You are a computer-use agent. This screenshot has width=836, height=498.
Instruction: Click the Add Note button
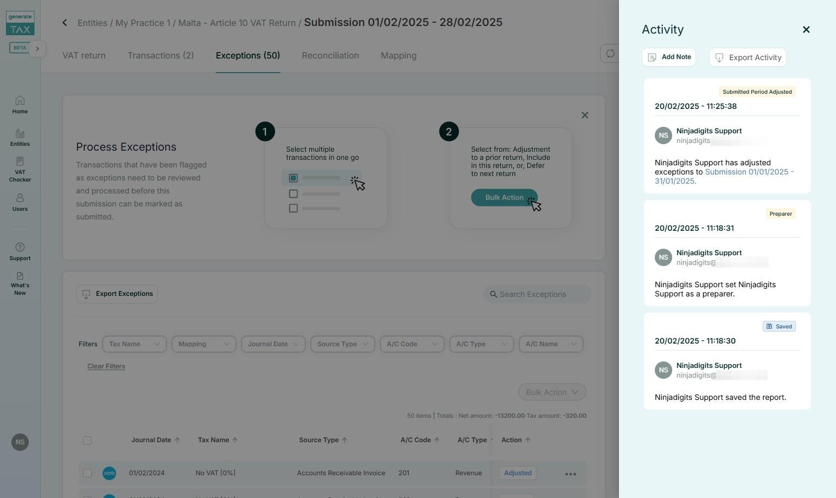[668, 57]
